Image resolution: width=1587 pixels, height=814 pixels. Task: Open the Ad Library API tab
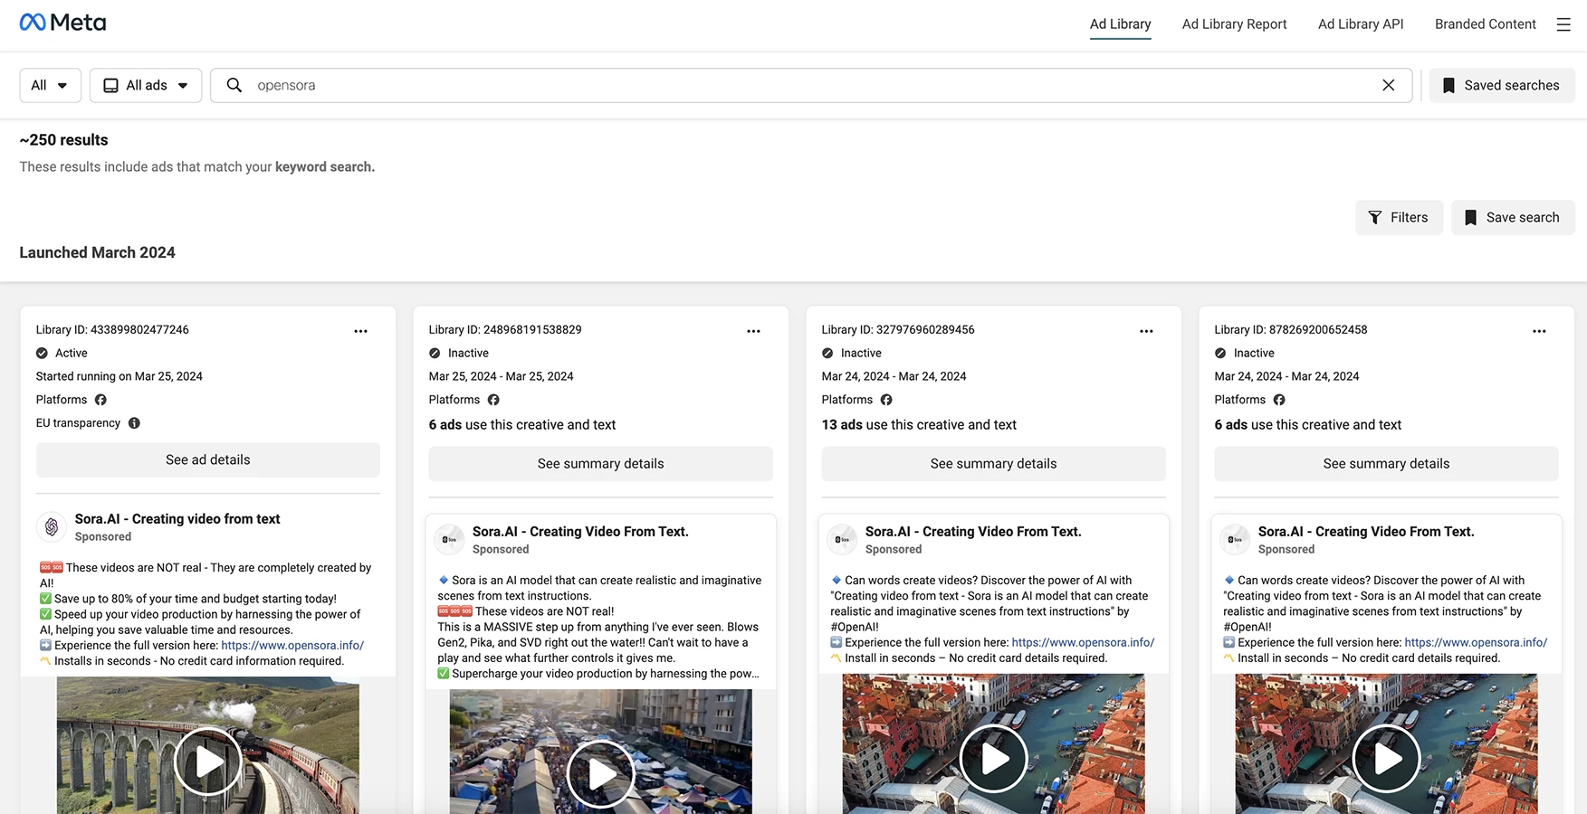[1361, 24]
